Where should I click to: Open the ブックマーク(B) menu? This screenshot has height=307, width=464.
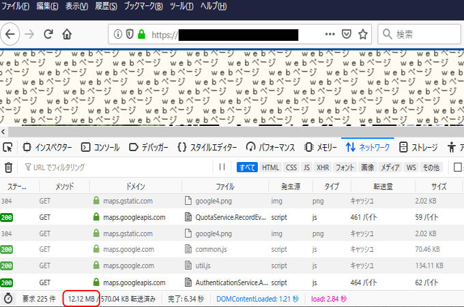click(x=143, y=6)
